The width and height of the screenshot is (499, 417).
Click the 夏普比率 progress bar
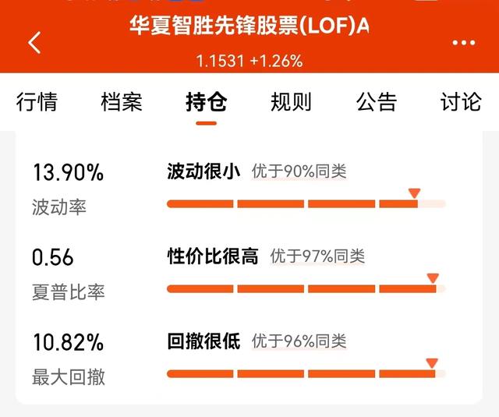(x=306, y=289)
